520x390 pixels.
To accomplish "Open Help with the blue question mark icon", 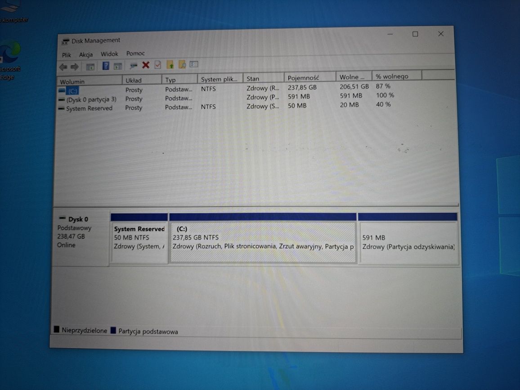I will point(105,66).
